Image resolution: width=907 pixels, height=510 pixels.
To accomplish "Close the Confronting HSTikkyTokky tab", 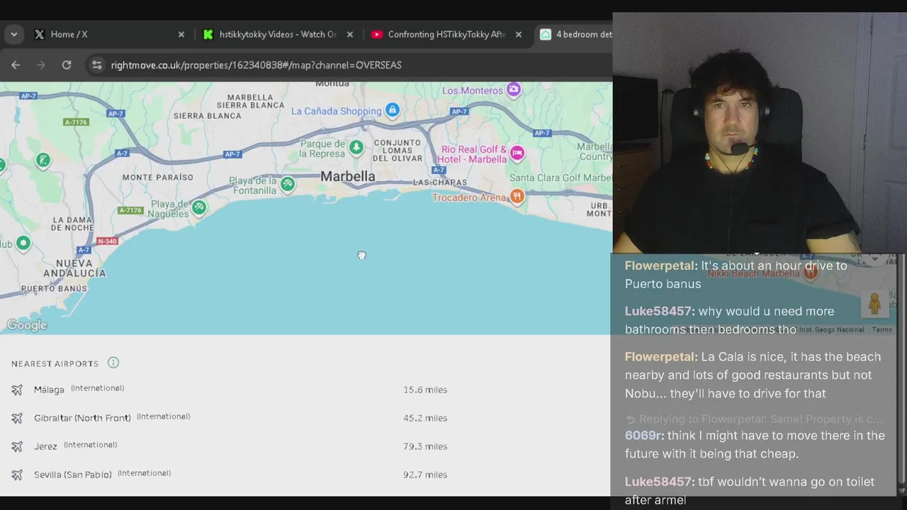I will tap(518, 34).
